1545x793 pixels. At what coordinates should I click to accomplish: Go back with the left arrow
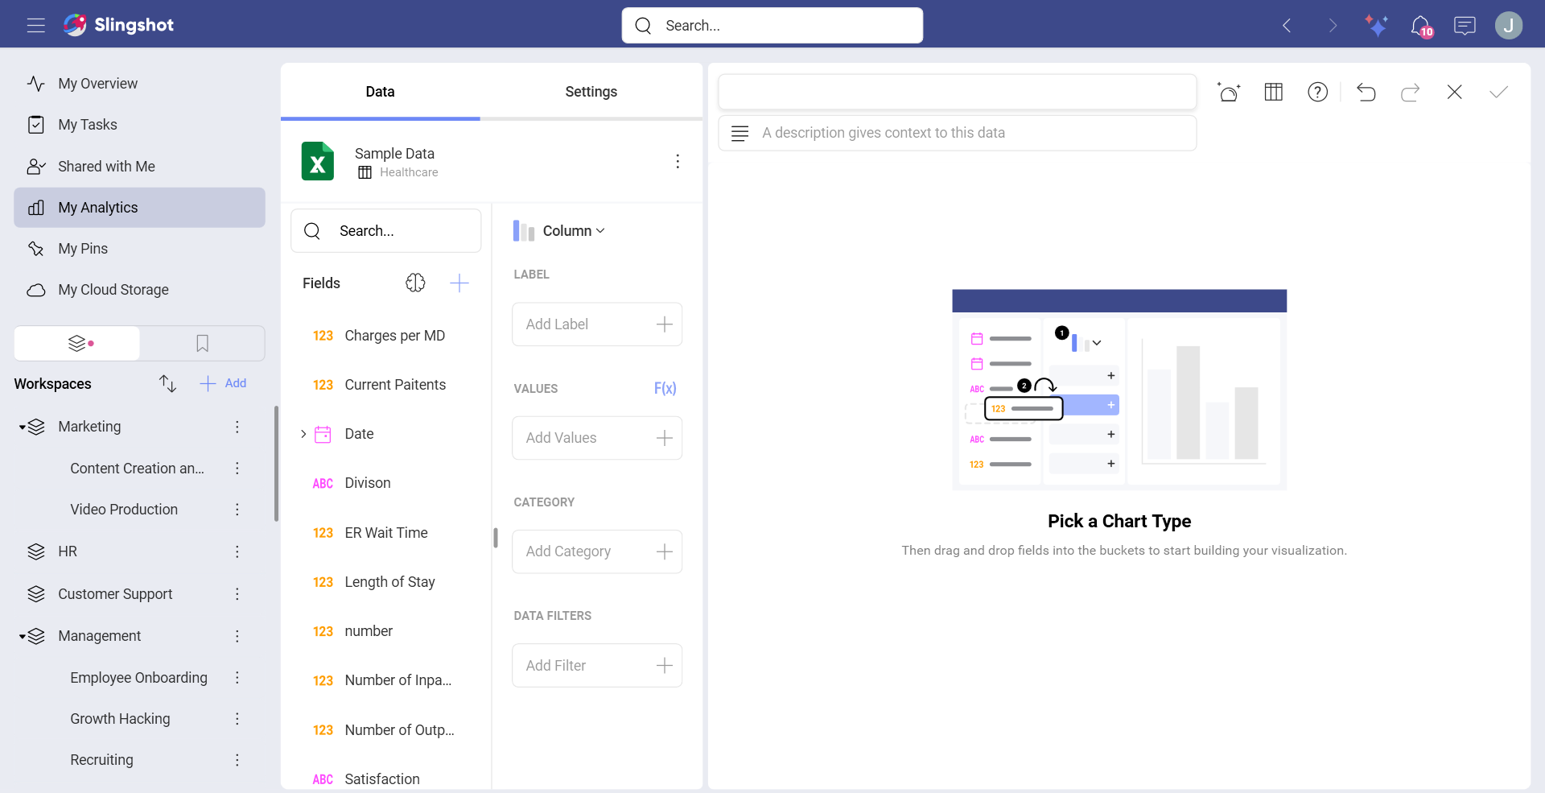coord(1287,26)
